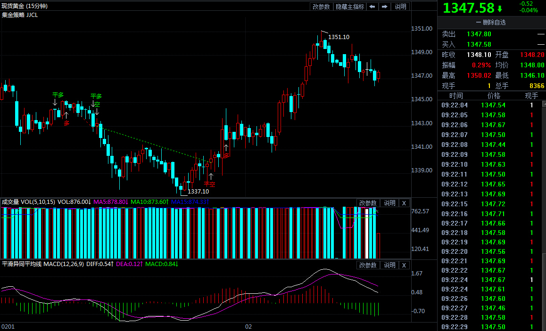
Task: Click the 成交量 VOL(5,10,15) label
Action: click(29, 202)
